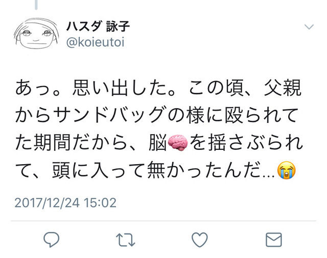This screenshot has width=327, height=258.
Task: Click the crying face emoji
Action: point(286,170)
